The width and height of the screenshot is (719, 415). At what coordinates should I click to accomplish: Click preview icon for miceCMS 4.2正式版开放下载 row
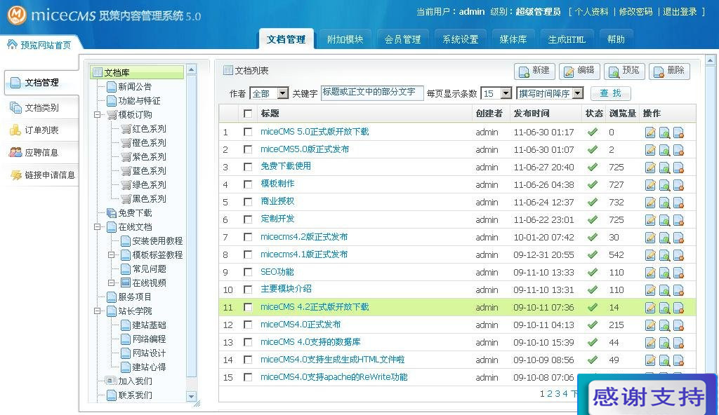[664, 308]
